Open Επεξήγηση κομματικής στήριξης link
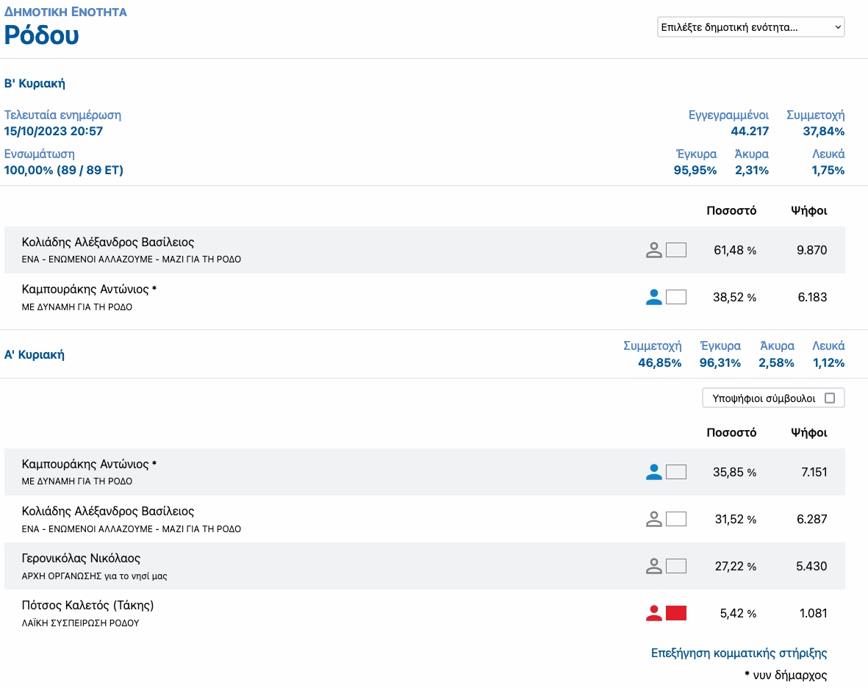Image resolution: width=868 pixels, height=688 pixels. (x=739, y=653)
